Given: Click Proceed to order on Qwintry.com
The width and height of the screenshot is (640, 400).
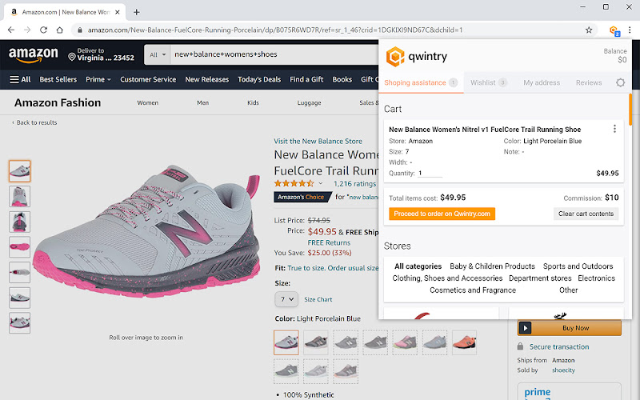Looking at the screenshot, I should pos(442,214).
